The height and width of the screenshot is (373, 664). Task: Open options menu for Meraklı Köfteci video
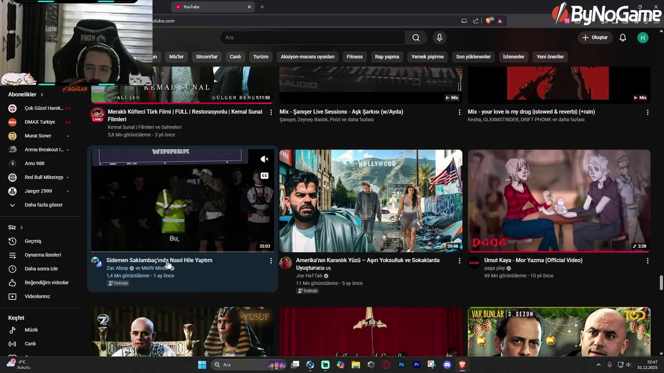[271, 112]
